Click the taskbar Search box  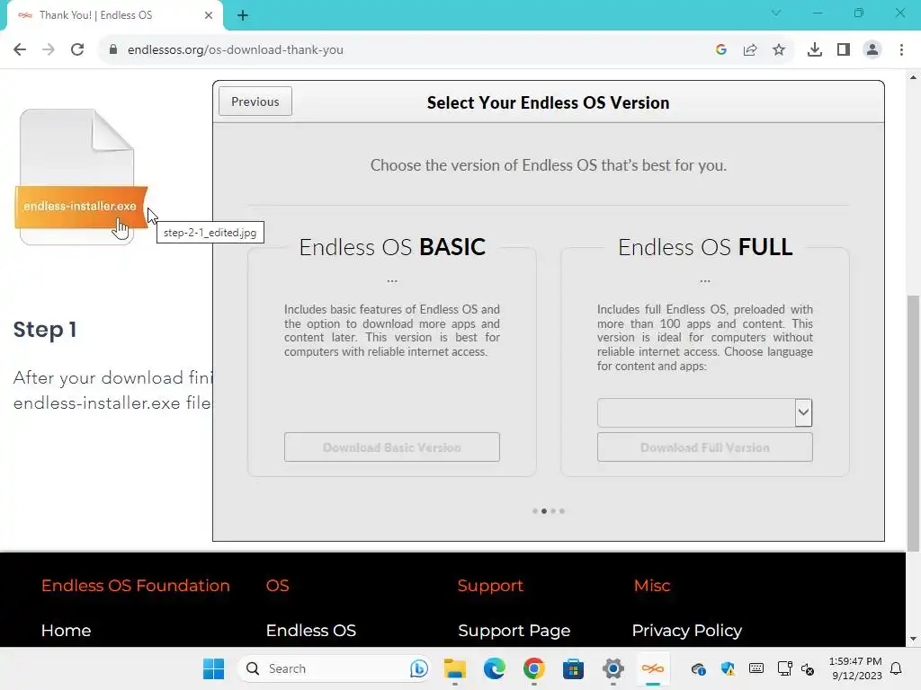335,668
